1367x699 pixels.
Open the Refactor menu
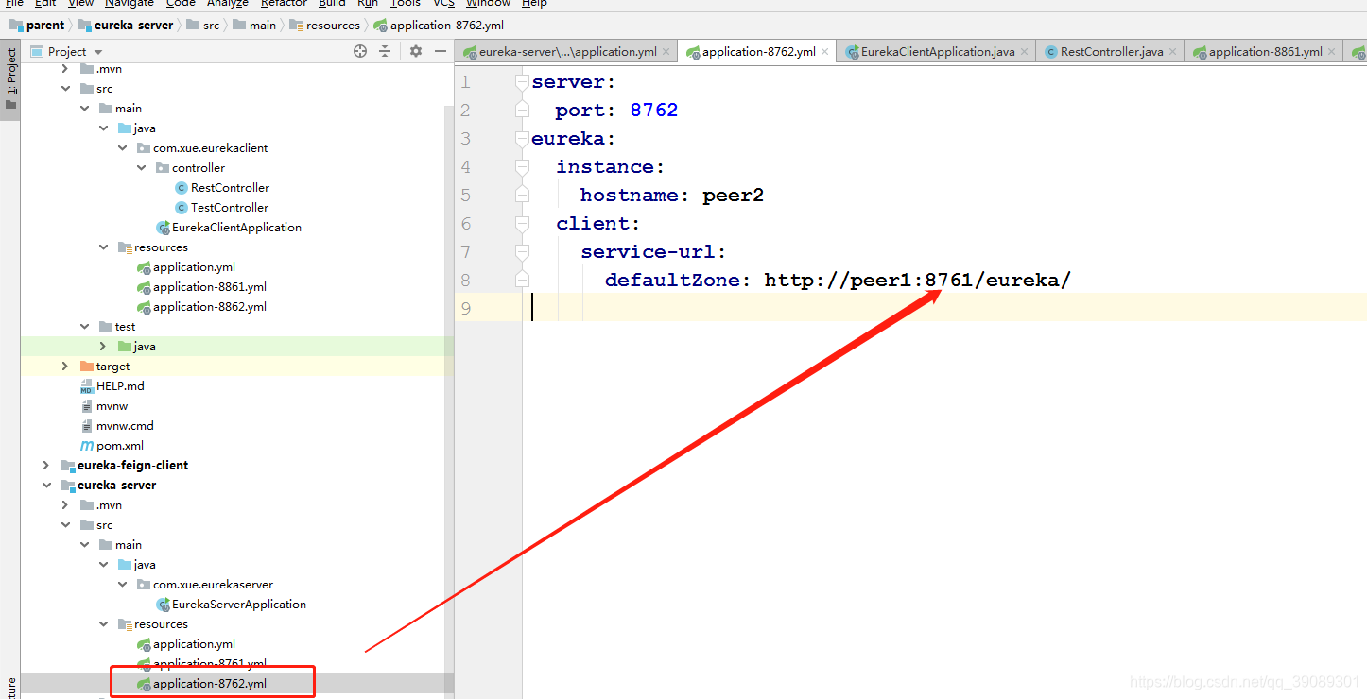click(284, 4)
